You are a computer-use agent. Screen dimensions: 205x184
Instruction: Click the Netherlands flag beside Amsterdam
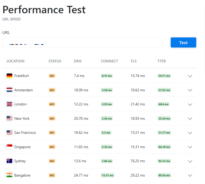coord(9,90)
